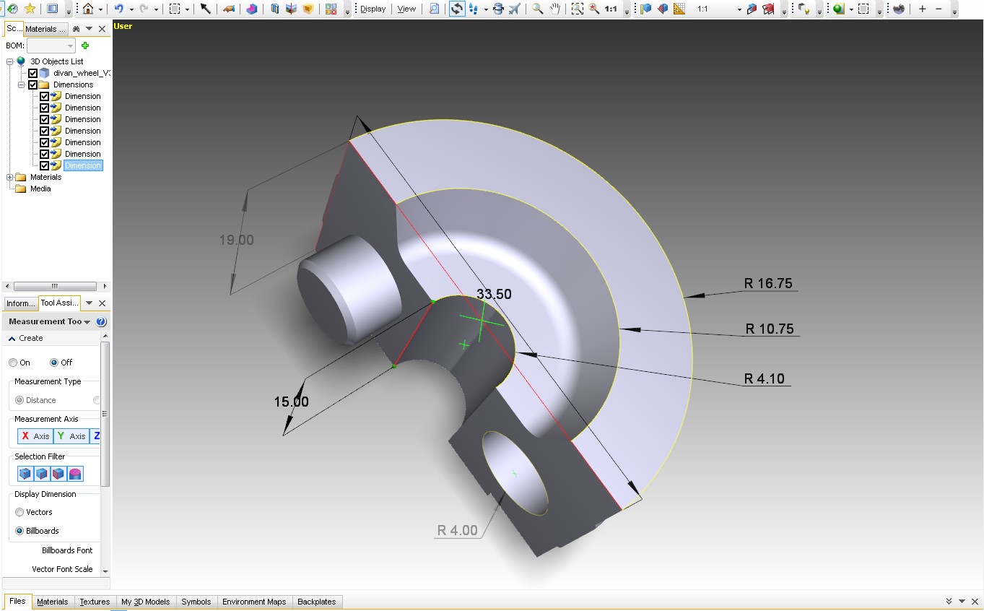Activate the Pan hand tool

[x=554, y=9]
